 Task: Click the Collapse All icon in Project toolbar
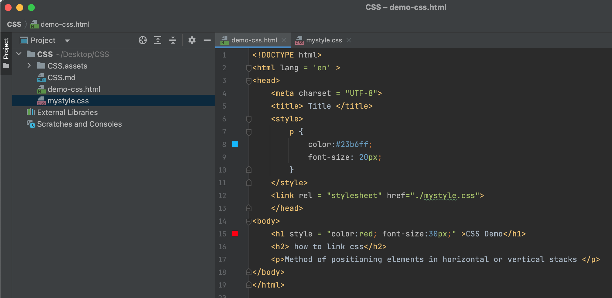(173, 40)
